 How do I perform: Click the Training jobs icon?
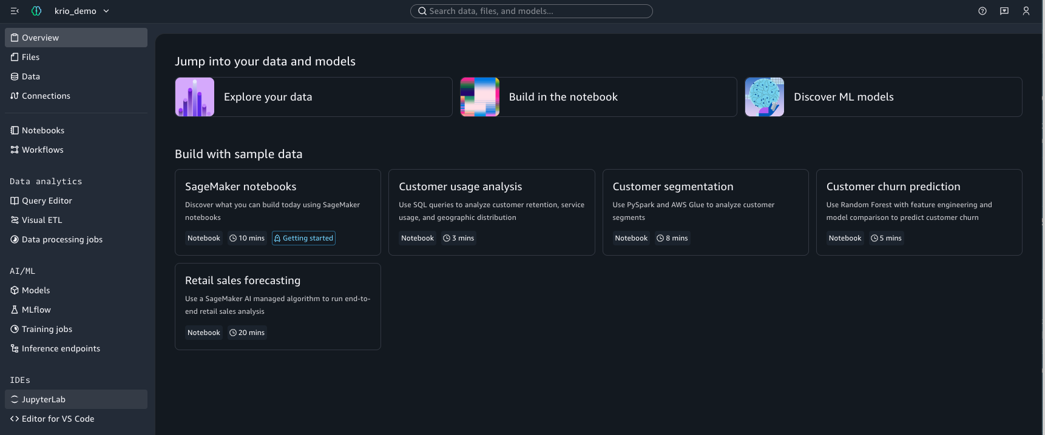pyautogui.click(x=15, y=329)
